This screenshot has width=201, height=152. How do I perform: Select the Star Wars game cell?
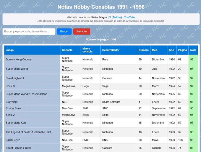(x=32, y=102)
